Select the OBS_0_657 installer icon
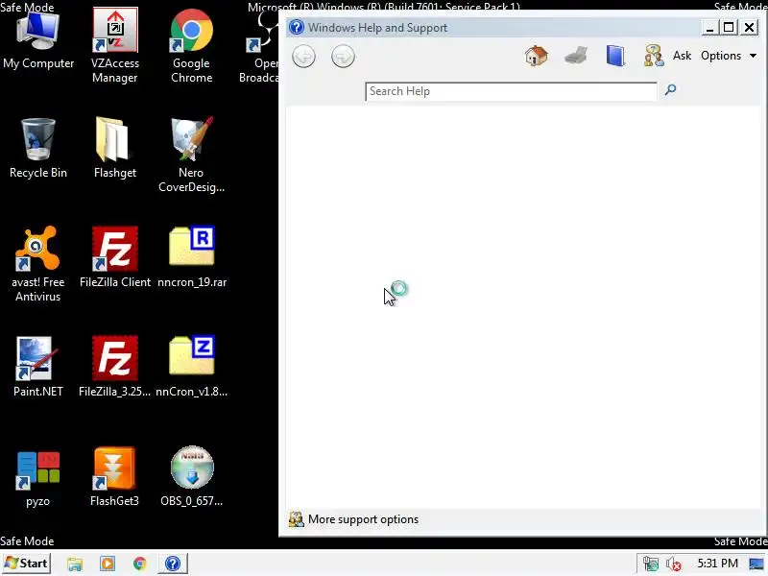Image resolution: width=768 pixels, height=576 pixels. click(x=191, y=477)
